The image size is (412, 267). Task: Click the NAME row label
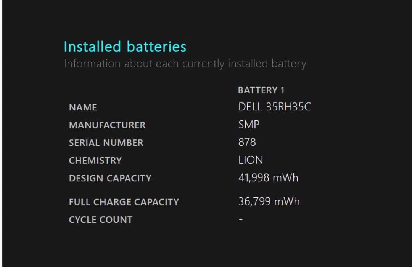(x=83, y=107)
